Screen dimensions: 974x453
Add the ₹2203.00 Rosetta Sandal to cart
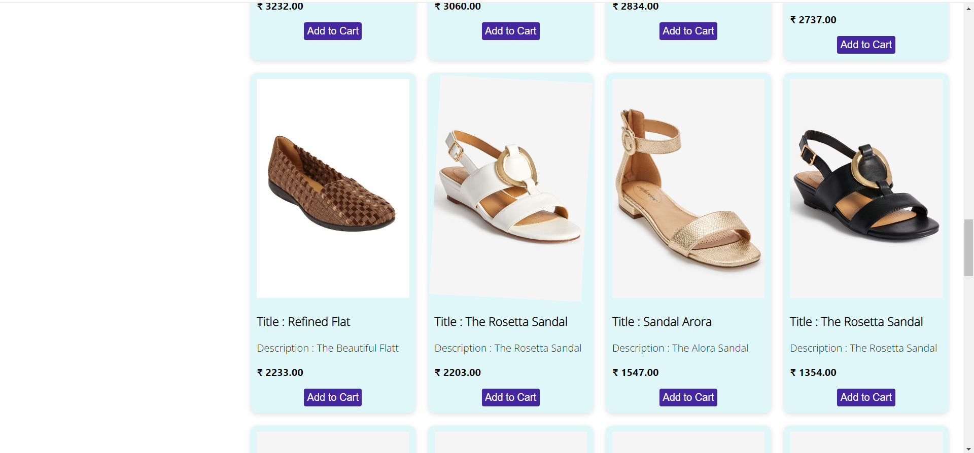point(510,397)
